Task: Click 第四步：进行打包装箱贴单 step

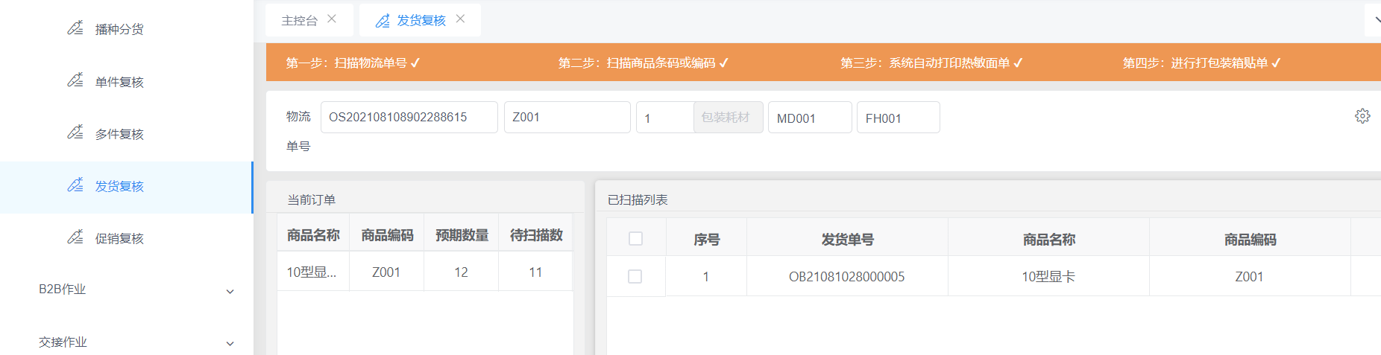Action: [1202, 63]
